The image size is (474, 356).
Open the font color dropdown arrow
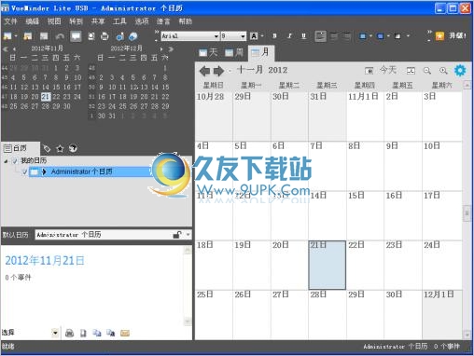tap(262, 36)
